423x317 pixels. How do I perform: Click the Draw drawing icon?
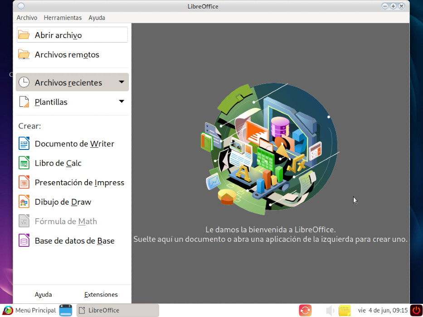coord(24,202)
